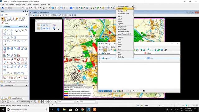Click the Model column header
Viewport: 199px width, 112px height.
[x=149, y=53]
